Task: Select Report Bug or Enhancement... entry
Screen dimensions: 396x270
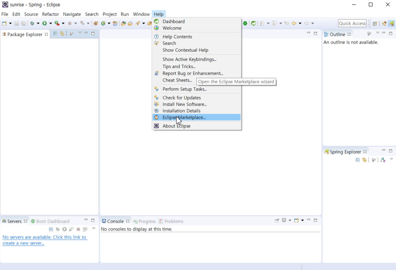Action: (x=196, y=73)
